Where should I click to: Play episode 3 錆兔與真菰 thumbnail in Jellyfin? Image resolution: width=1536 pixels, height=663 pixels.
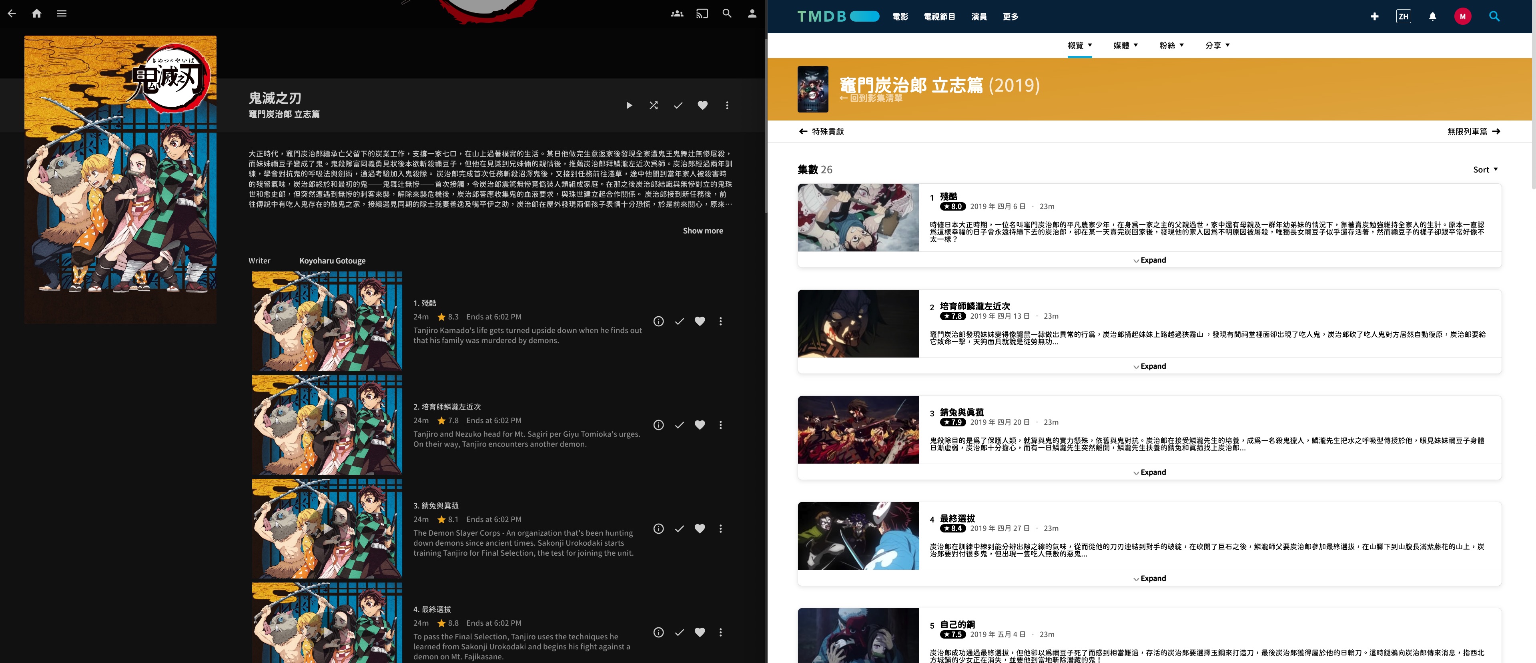pyautogui.click(x=327, y=528)
